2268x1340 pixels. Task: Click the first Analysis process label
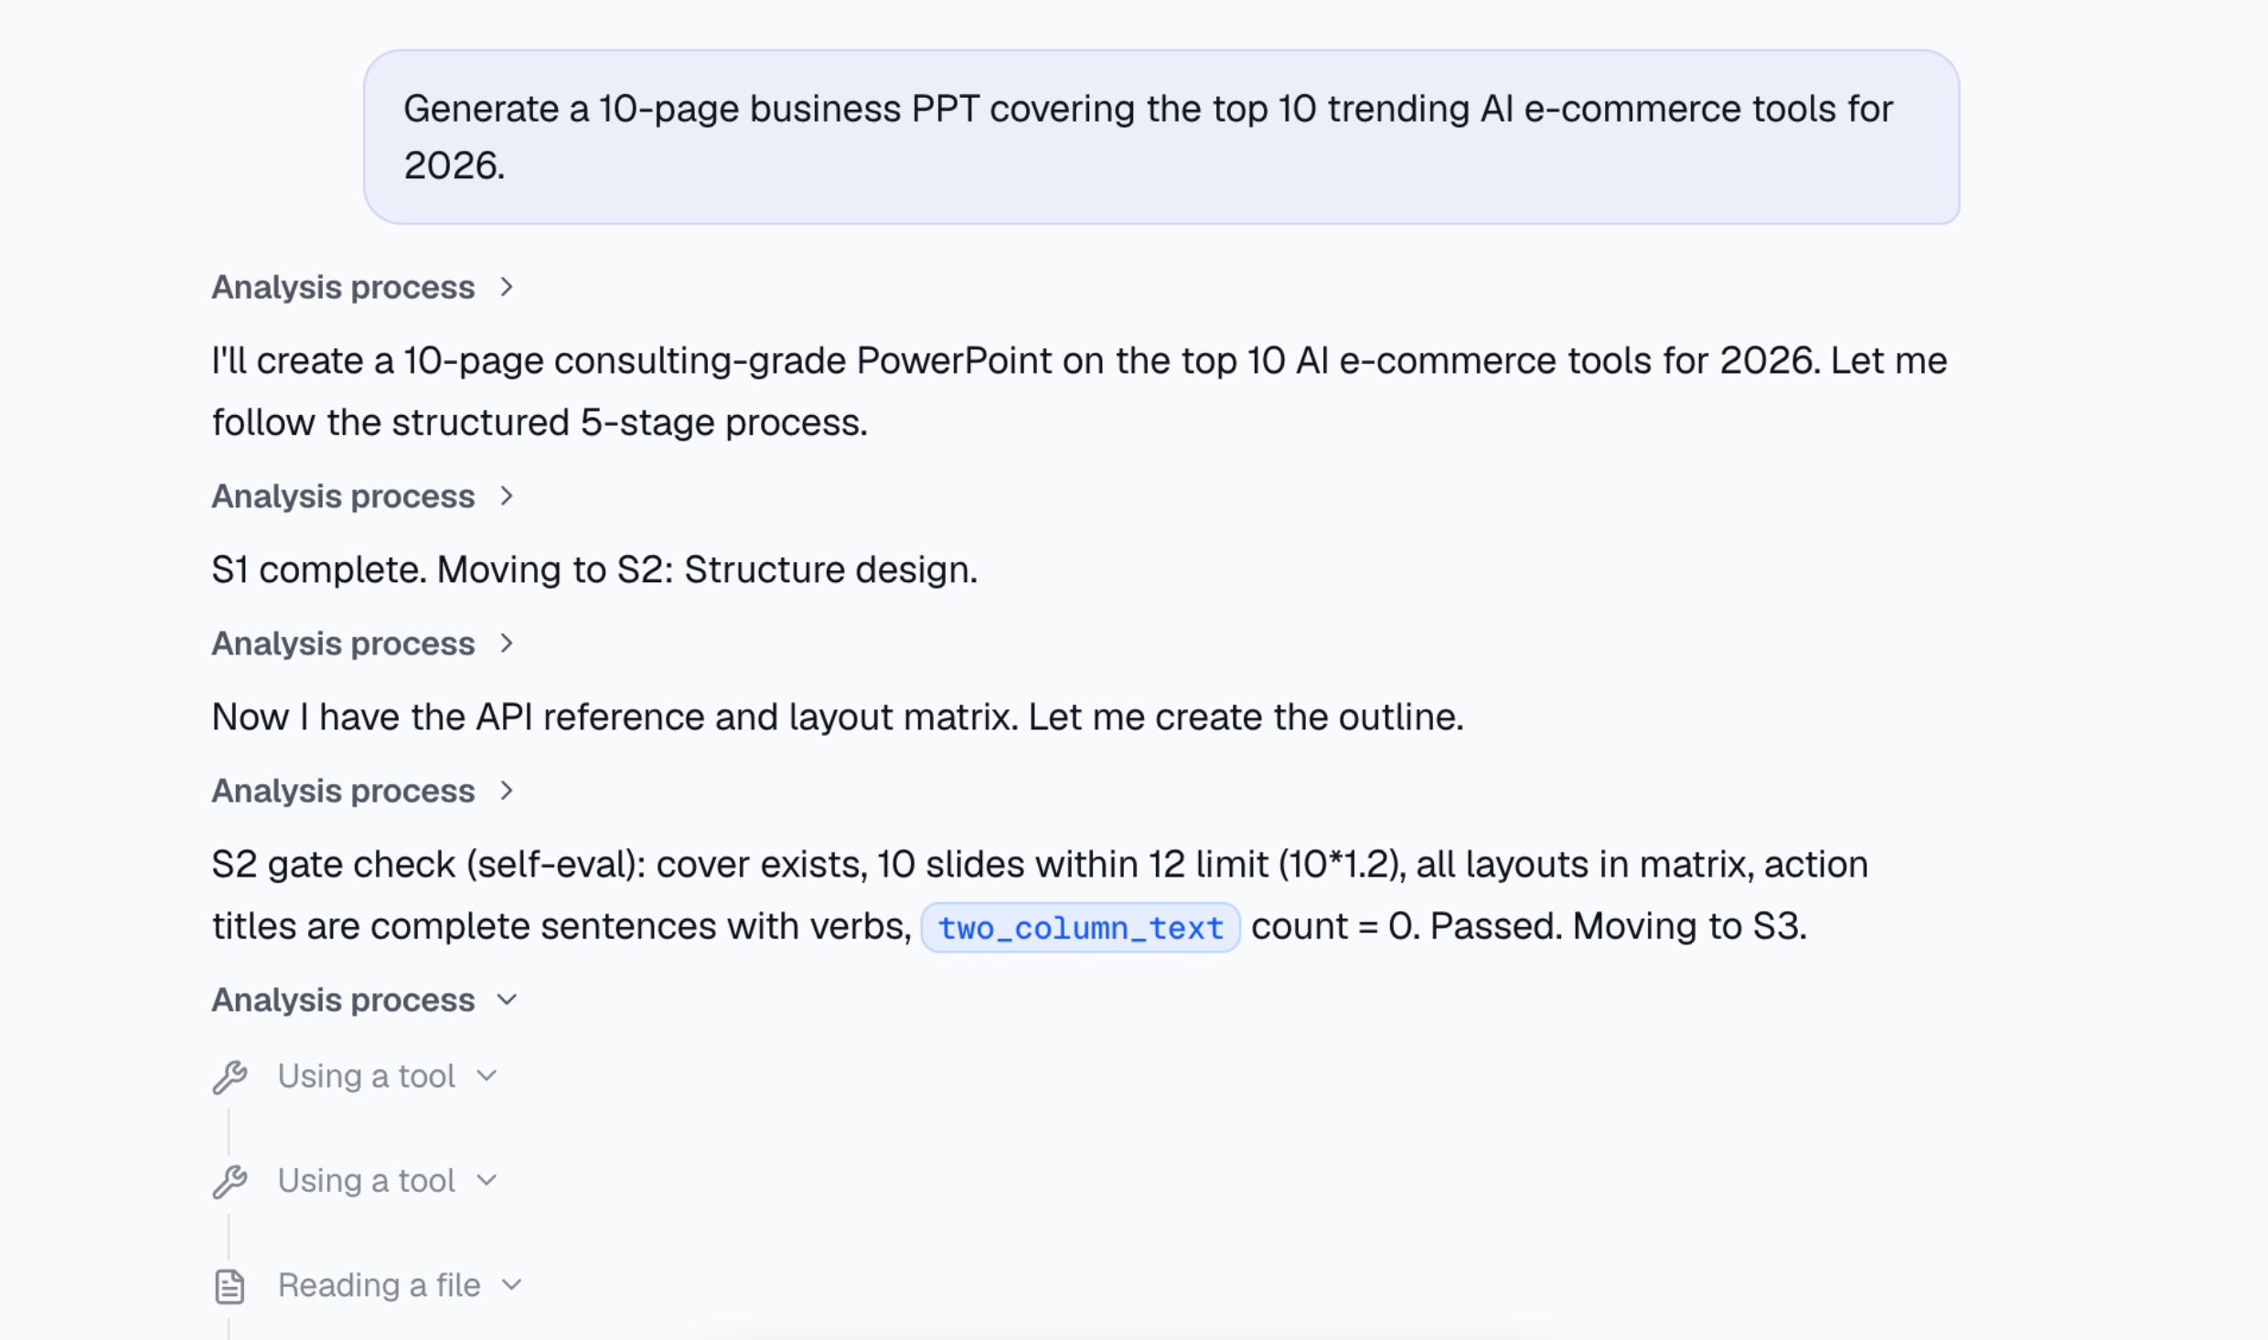click(343, 287)
